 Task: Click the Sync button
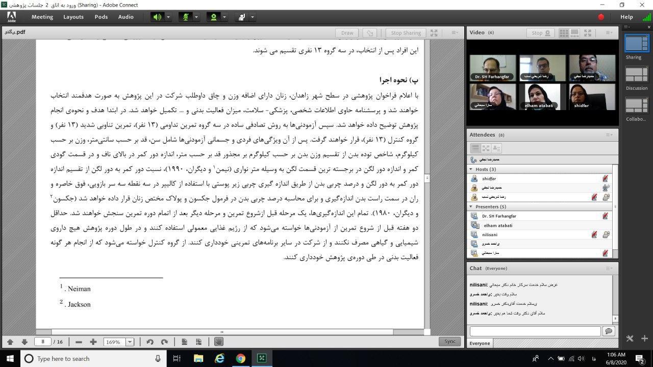tap(449, 342)
